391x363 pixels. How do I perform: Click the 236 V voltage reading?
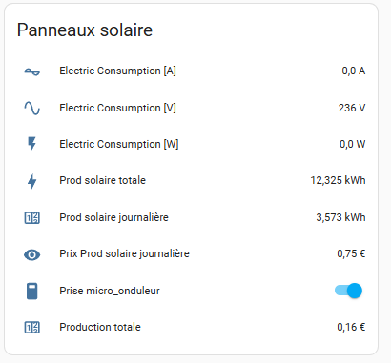352,108
